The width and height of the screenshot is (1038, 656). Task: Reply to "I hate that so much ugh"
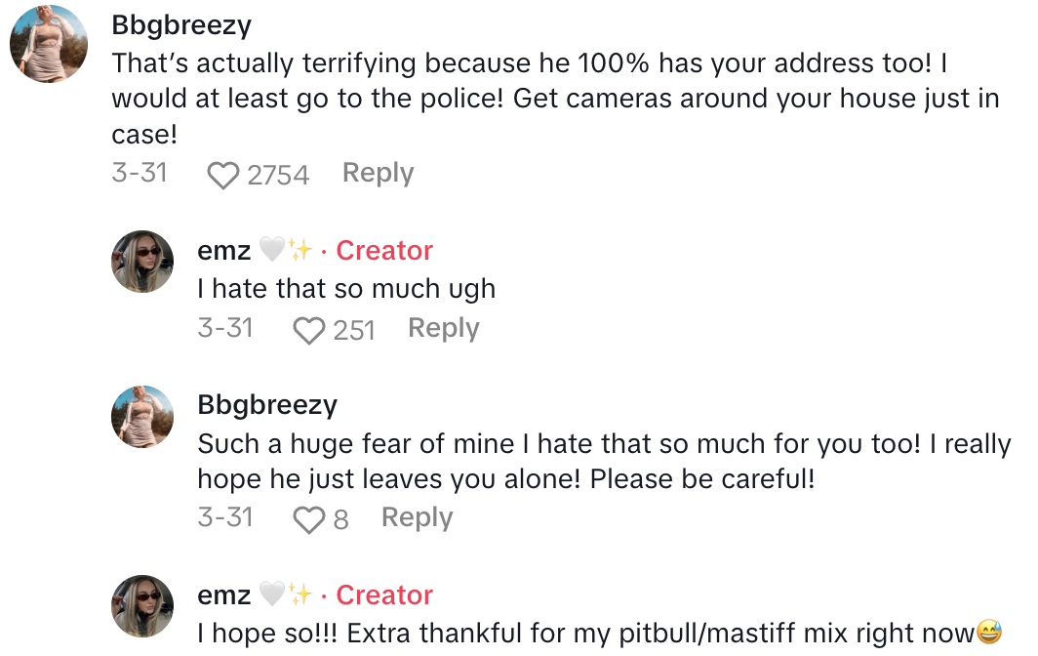[x=443, y=329]
